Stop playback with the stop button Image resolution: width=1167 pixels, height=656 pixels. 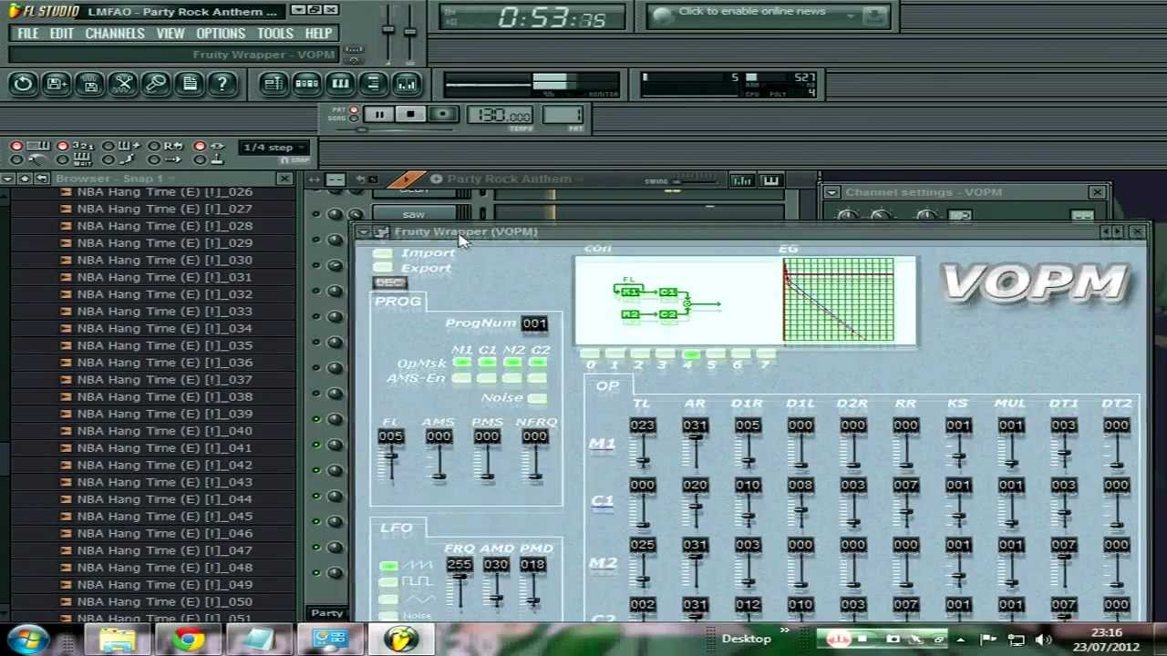pos(410,114)
